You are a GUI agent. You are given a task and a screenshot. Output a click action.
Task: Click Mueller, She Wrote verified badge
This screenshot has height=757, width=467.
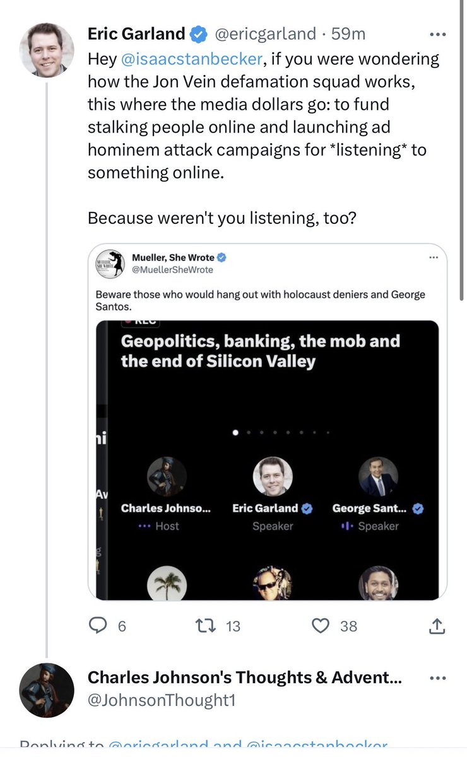(222, 257)
